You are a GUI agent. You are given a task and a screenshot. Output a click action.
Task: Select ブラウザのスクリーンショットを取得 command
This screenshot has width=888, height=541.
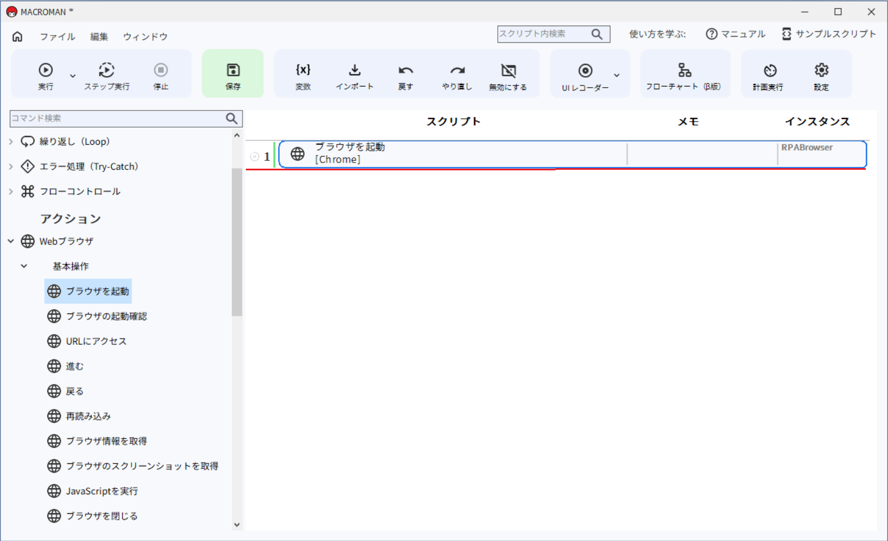tap(133, 466)
